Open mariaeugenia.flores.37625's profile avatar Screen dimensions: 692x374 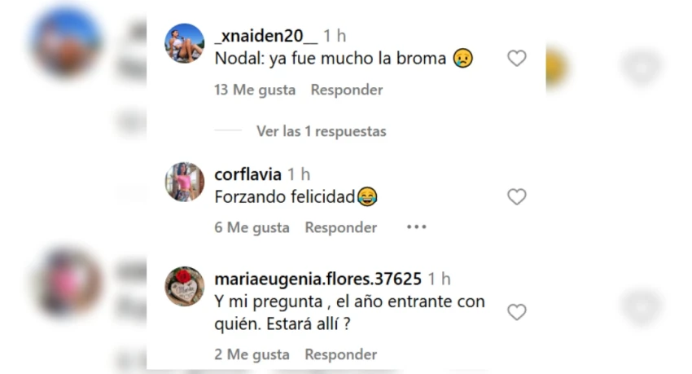[185, 286]
